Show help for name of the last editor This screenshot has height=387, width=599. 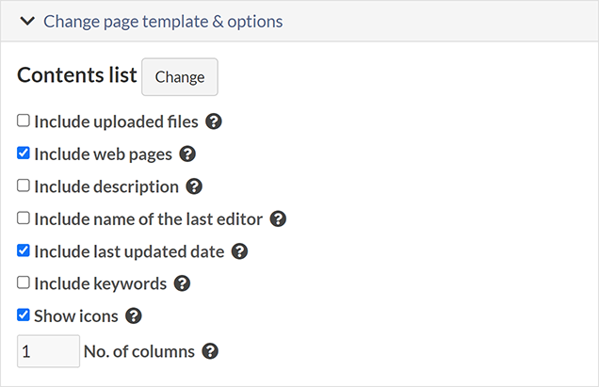point(278,218)
